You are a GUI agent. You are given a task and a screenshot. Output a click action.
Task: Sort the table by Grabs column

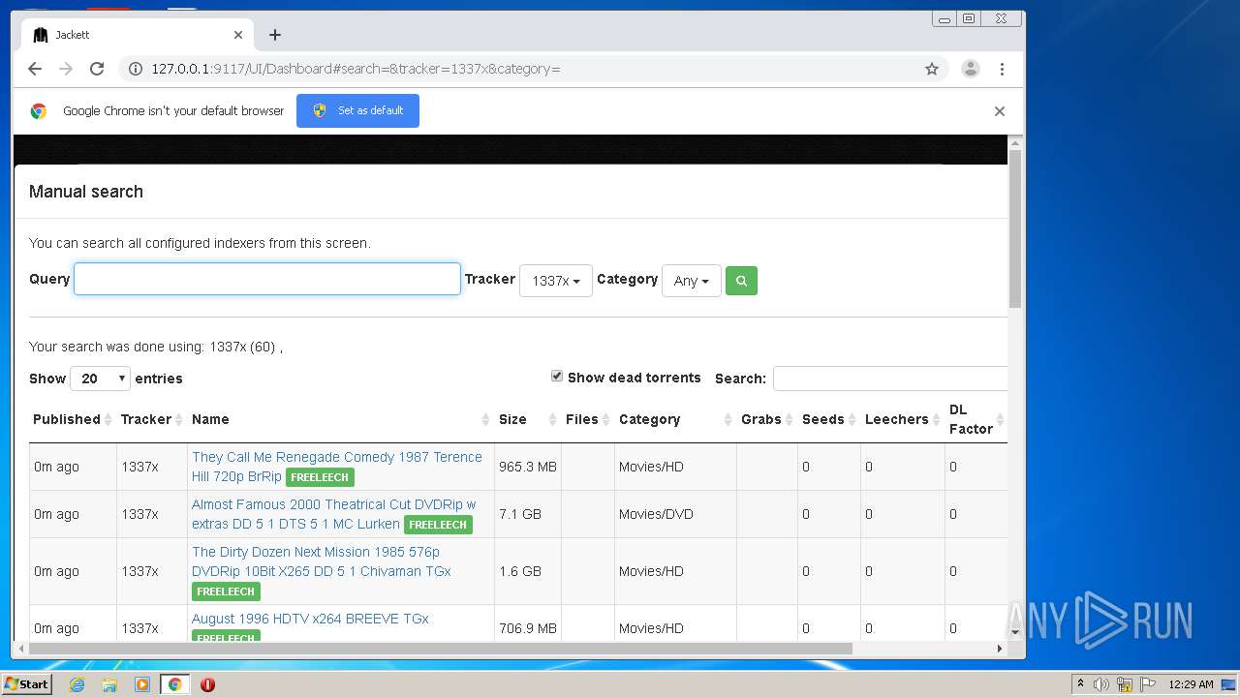(x=767, y=419)
